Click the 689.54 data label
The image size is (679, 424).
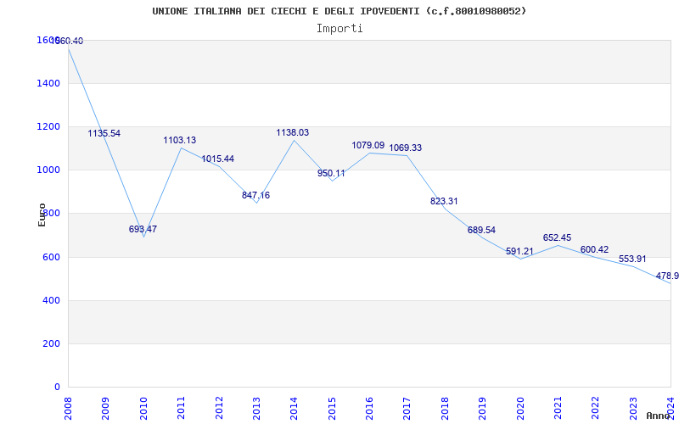481,230
